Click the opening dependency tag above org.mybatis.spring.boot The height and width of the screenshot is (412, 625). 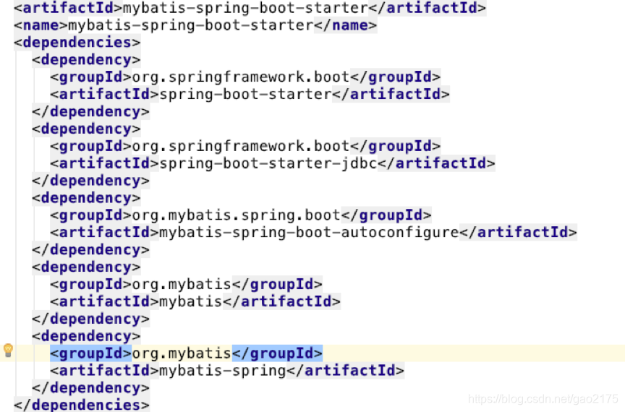[86, 198]
